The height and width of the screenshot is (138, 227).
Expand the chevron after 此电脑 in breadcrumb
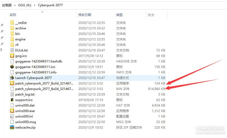pos(15,5)
